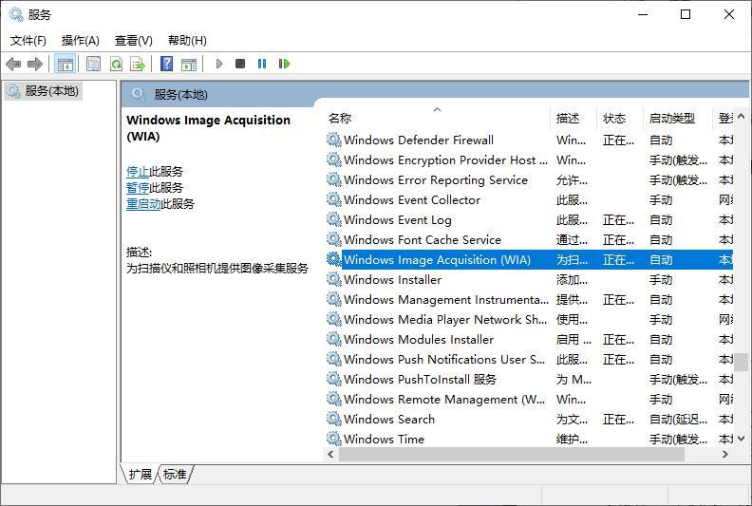Viewport: 752px width, 506px height.
Task: Click the Restart service toolbar icon
Action: (284, 64)
